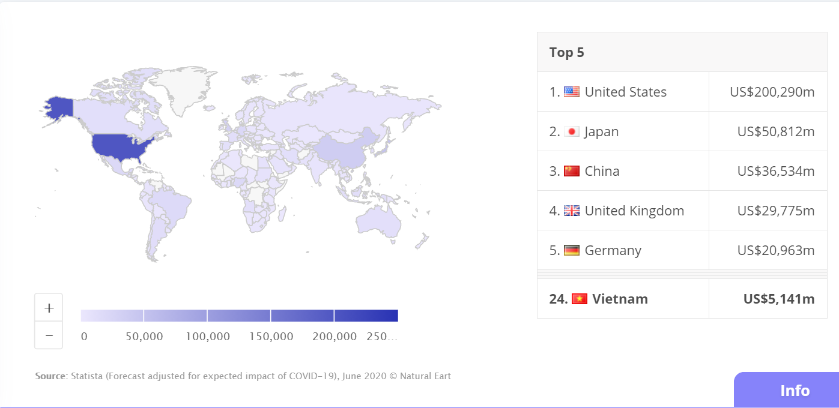The height and width of the screenshot is (408, 839).
Task: Select the Japan row in Top 5
Action: [682, 131]
